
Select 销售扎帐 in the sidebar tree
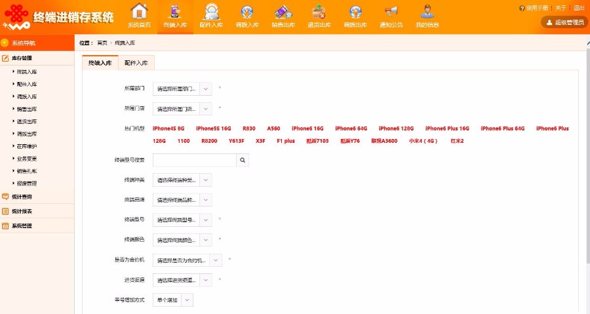click(27, 171)
